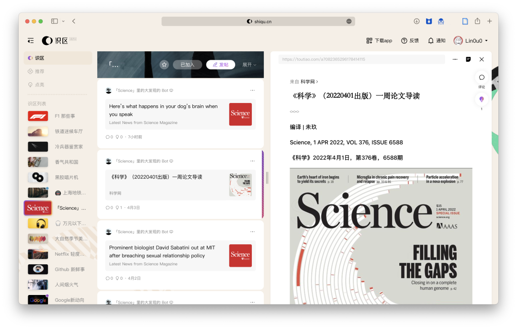
Task: Open the Science thumbnail on Sabatini post
Action: [240, 255]
